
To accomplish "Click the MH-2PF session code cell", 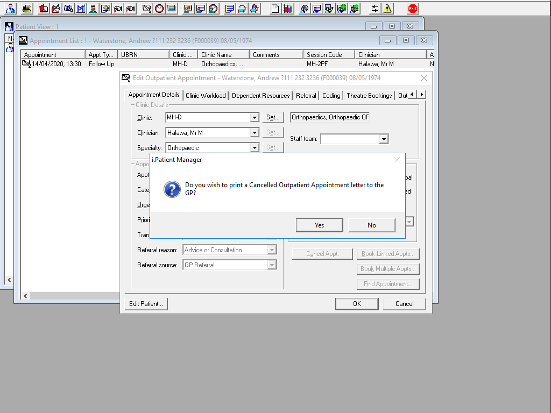I will coord(317,64).
